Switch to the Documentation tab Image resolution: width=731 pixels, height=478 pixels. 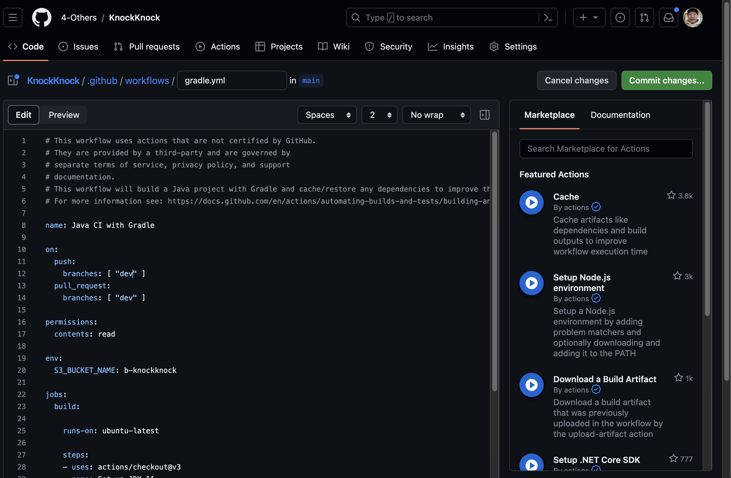tap(620, 115)
